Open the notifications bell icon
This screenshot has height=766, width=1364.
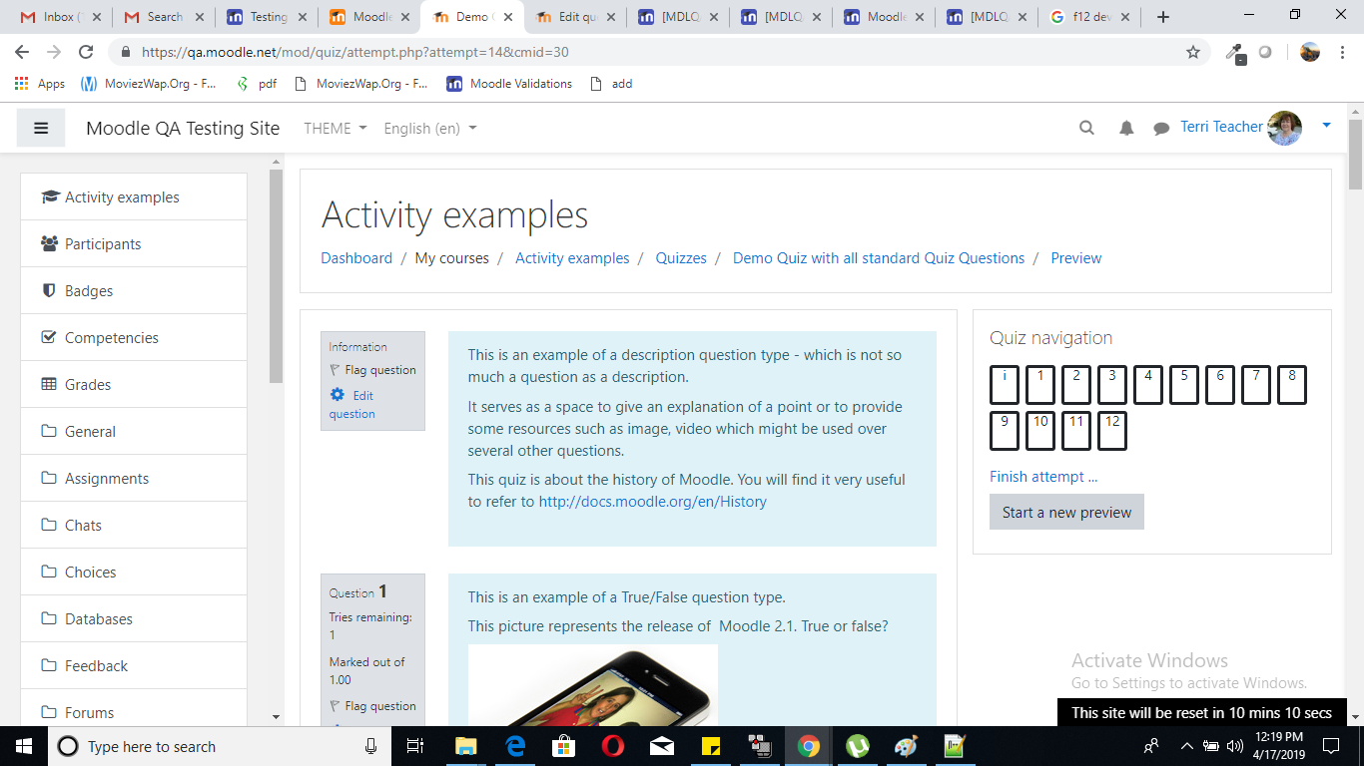tap(1126, 128)
